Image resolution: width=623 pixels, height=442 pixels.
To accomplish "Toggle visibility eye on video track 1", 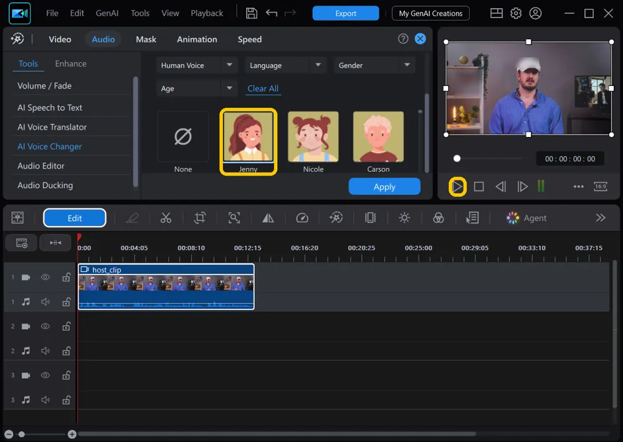I will [x=45, y=277].
